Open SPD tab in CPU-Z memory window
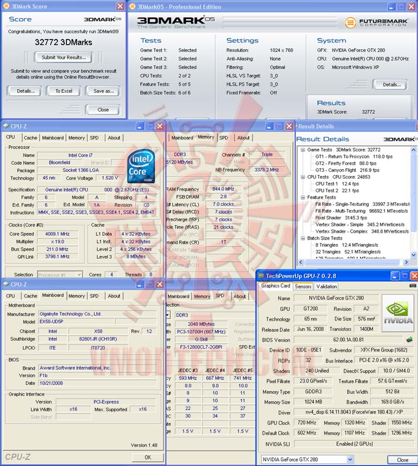Screen dimensions: 418x466 [x=223, y=138]
